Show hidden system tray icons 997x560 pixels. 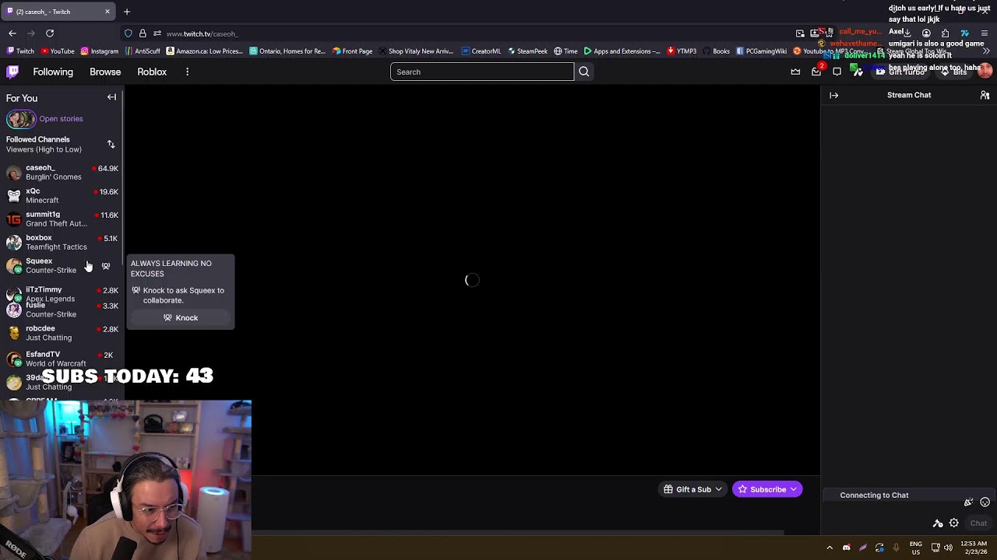click(x=830, y=548)
